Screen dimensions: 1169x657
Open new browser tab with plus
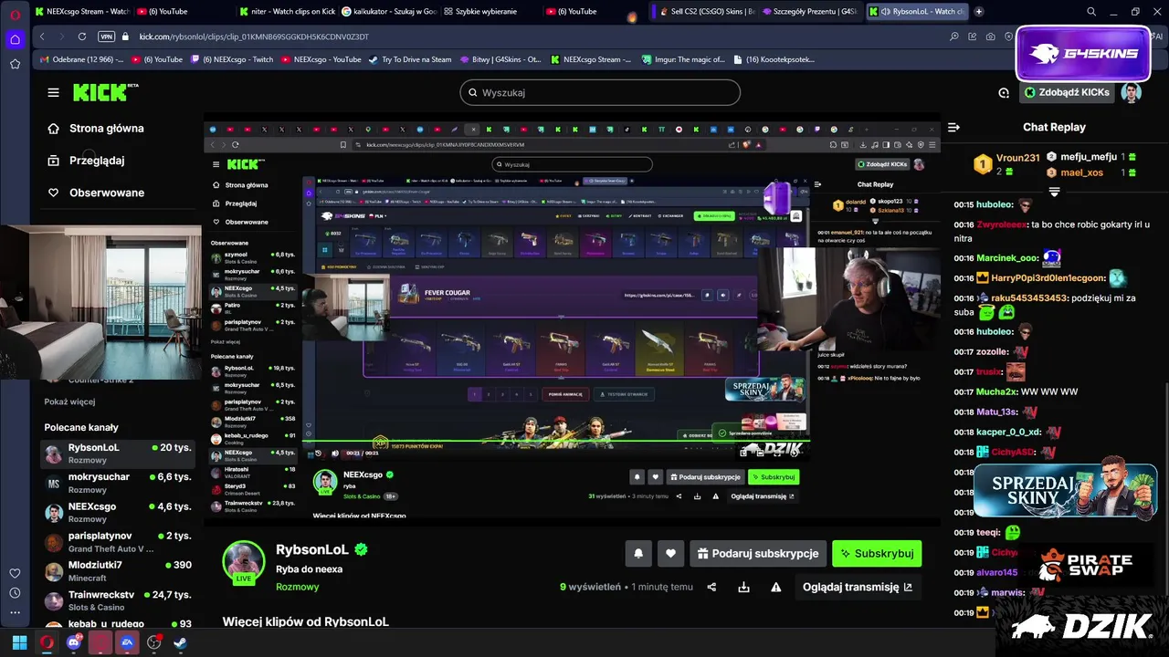(x=979, y=11)
